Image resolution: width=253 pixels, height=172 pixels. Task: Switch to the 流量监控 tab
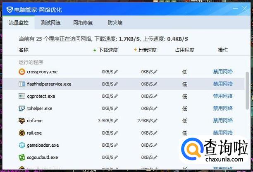19,23
